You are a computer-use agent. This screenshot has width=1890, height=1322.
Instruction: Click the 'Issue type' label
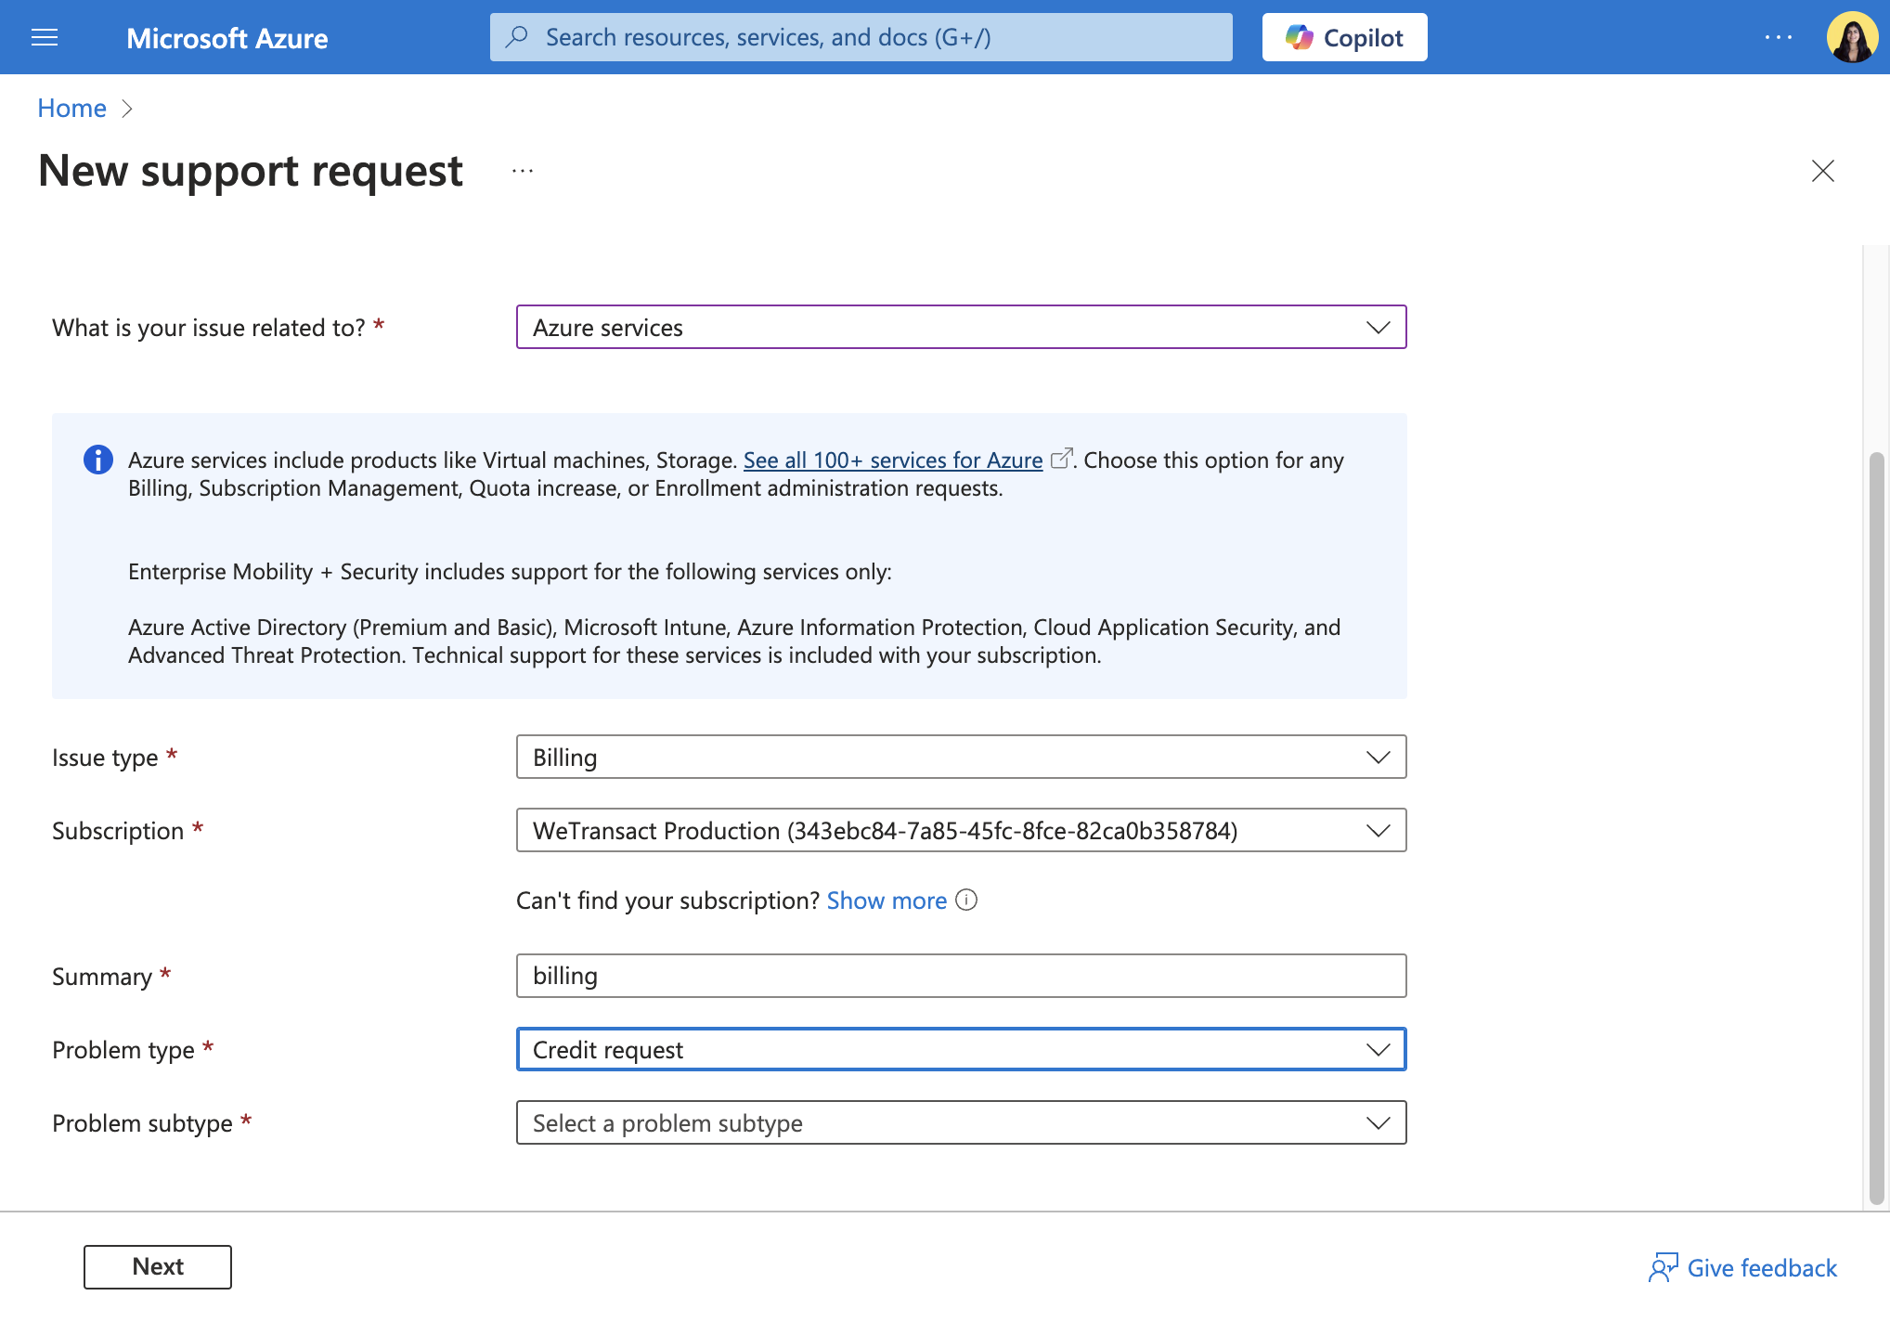tap(105, 758)
